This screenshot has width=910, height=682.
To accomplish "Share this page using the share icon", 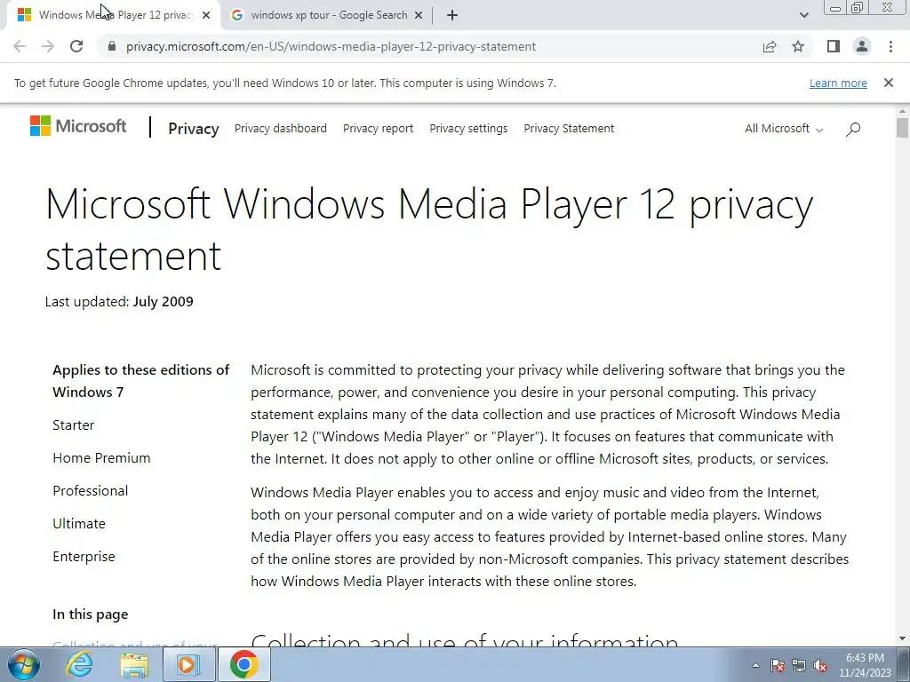I will pos(770,46).
